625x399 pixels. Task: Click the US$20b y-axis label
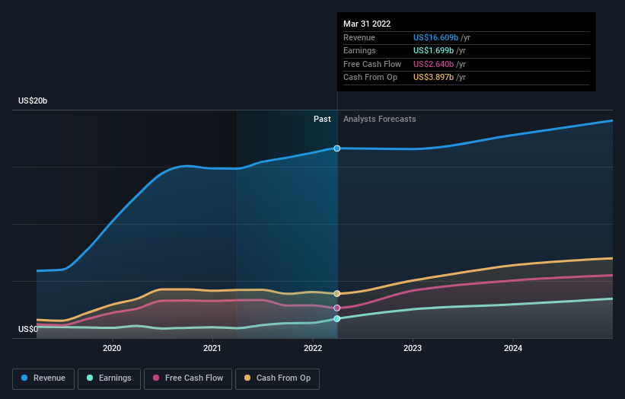33,101
